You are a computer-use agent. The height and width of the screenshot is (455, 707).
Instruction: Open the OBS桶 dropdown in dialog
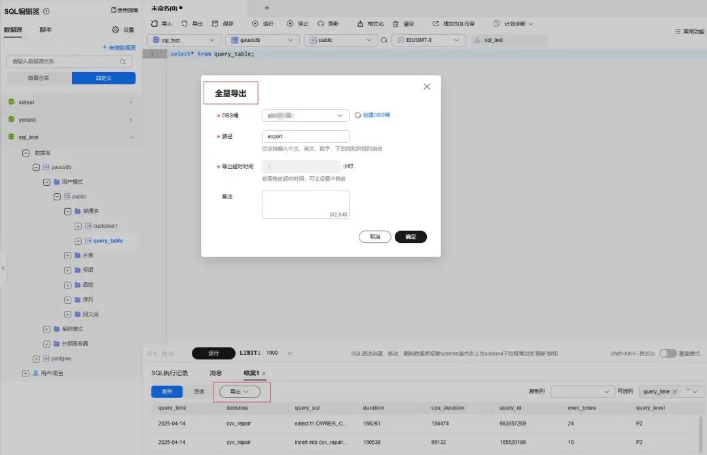(x=305, y=116)
